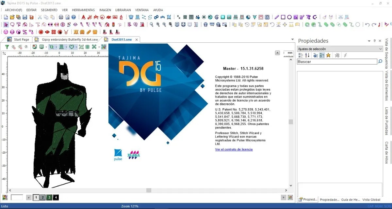Image resolution: width=392 pixels, height=209 pixels.
Task: Select the purple T text tool
Action: point(308,17)
